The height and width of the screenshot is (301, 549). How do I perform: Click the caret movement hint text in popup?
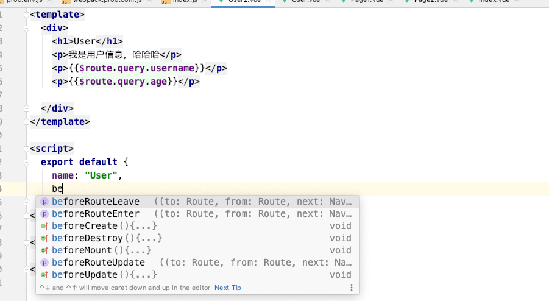pos(125,288)
